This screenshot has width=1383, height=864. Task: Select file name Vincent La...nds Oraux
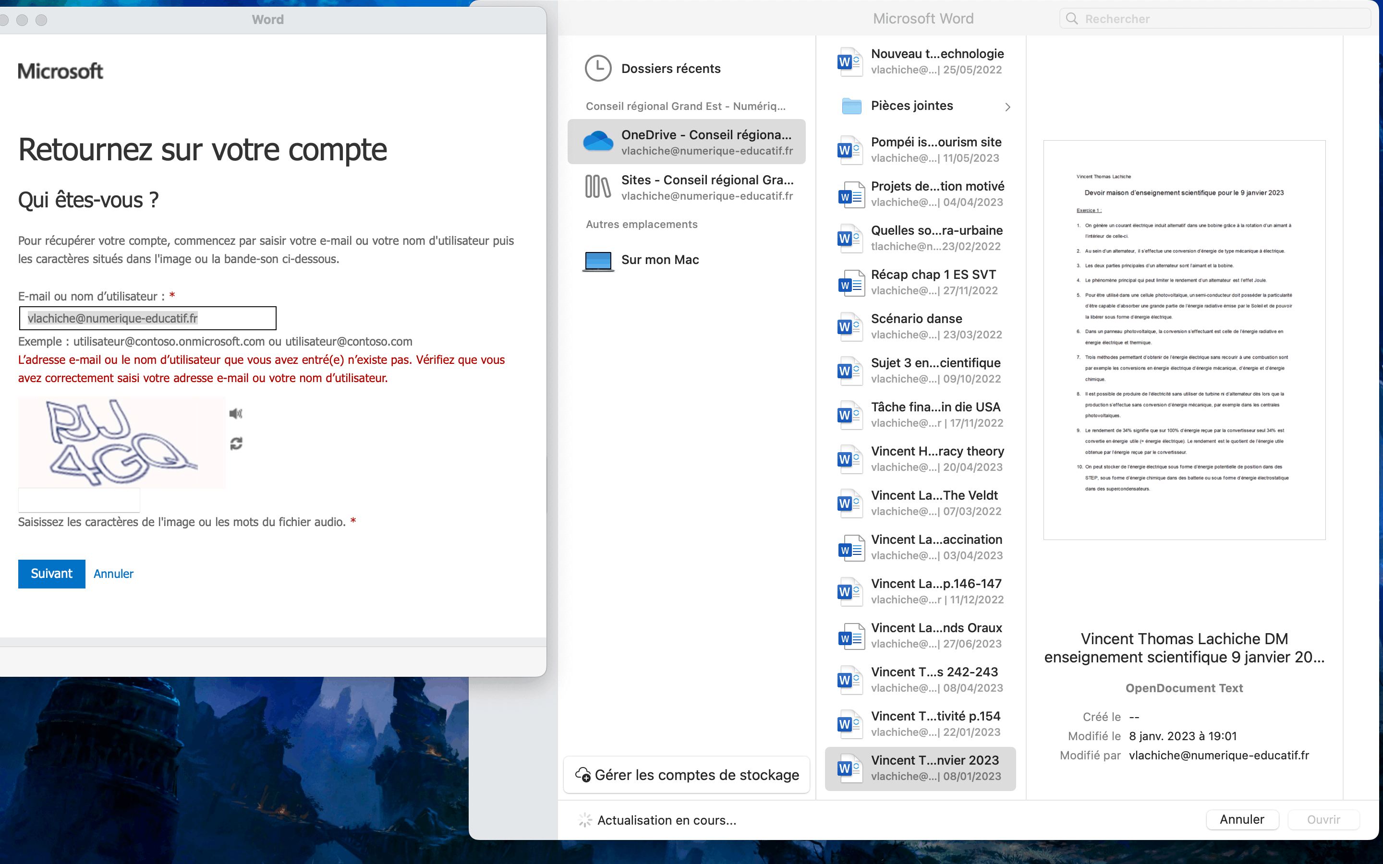point(937,628)
